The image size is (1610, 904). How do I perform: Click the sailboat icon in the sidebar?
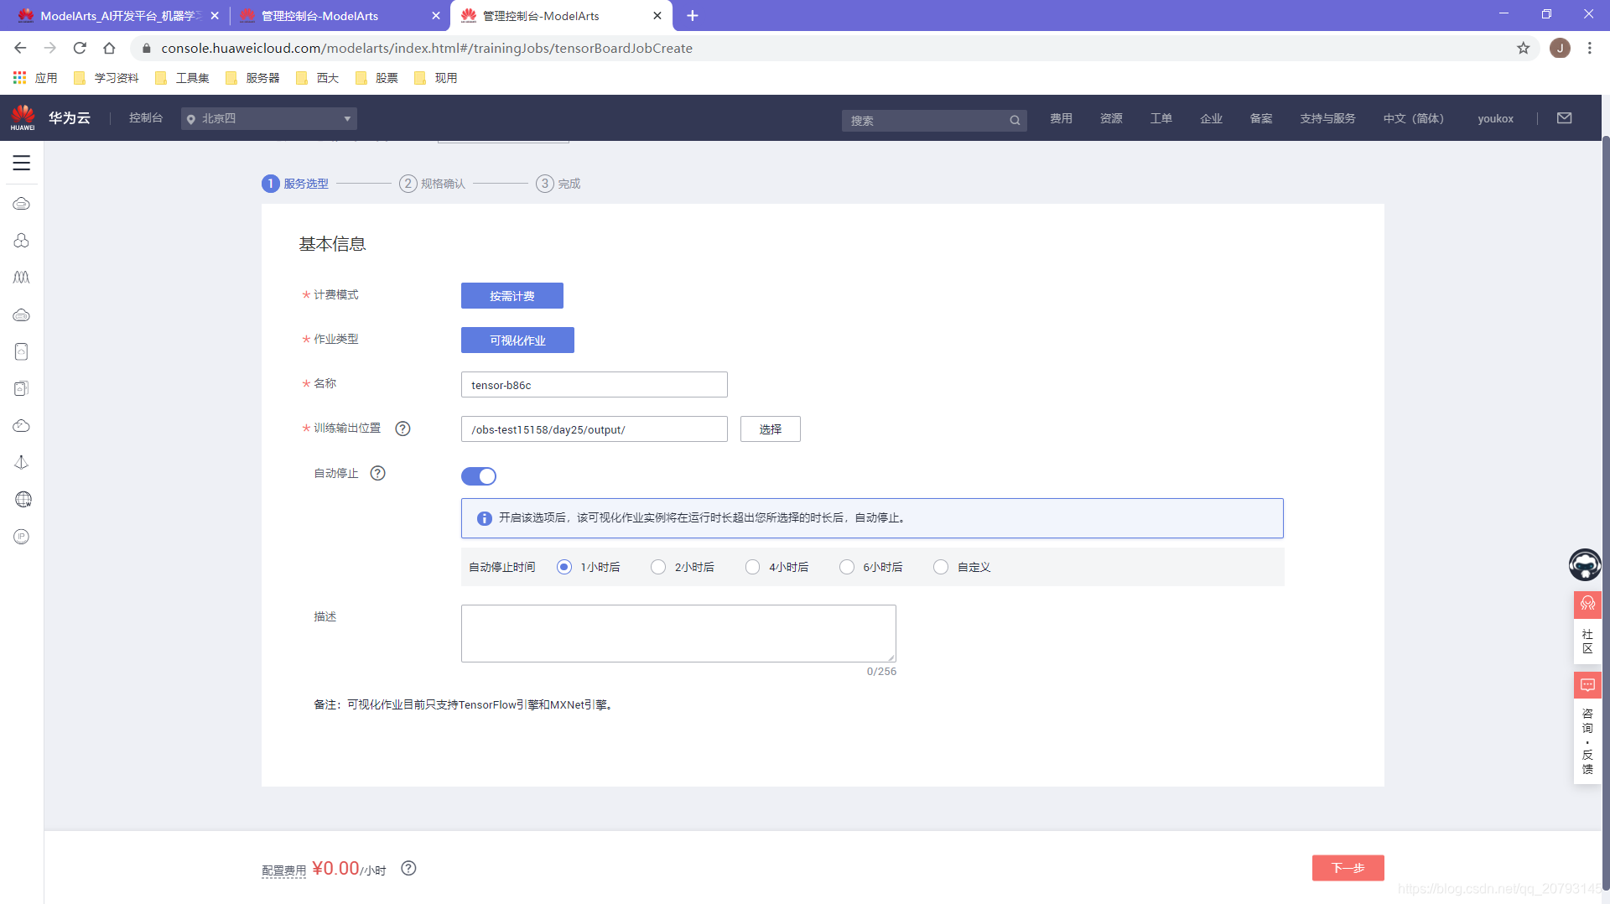click(22, 462)
